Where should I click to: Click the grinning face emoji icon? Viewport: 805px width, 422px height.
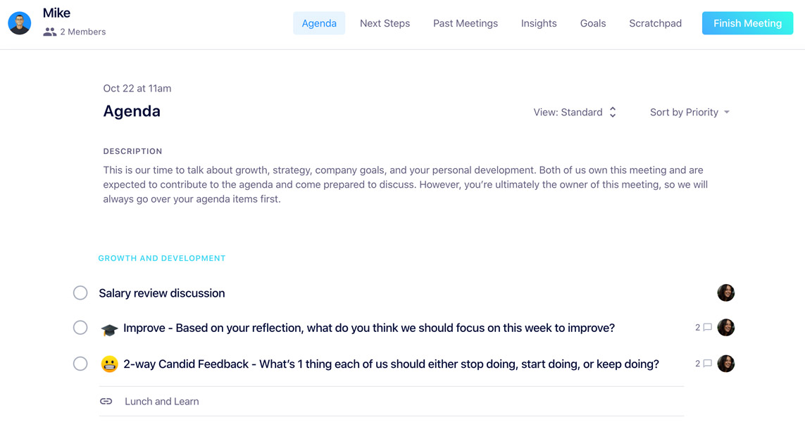click(109, 364)
